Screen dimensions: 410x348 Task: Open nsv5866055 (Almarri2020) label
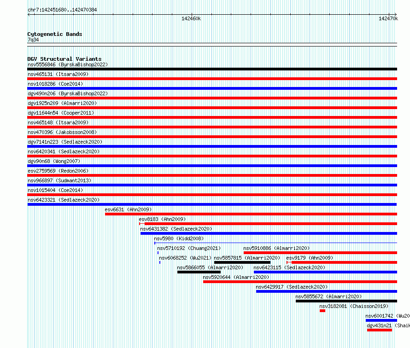tap(210, 267)
